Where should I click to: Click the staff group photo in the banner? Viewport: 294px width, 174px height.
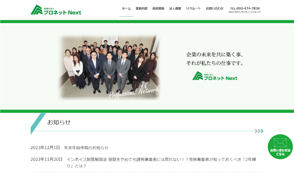109,67
